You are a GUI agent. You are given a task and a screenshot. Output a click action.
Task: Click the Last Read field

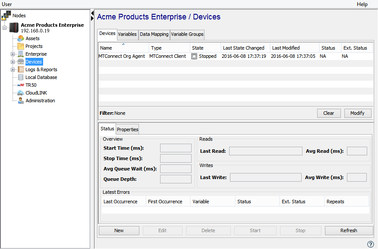coord(266,151)
